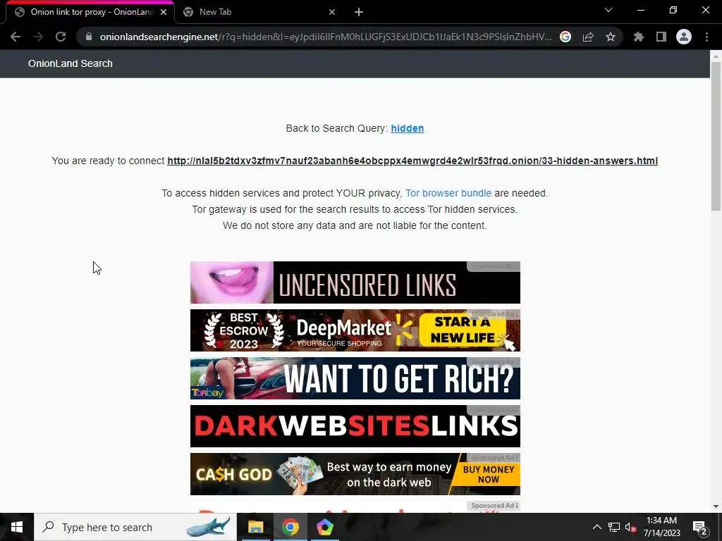The width and height of the screenshot is (722, 541).
Task: Open the hidden-answers onion URL link
Action: click(x=412, y=161)
